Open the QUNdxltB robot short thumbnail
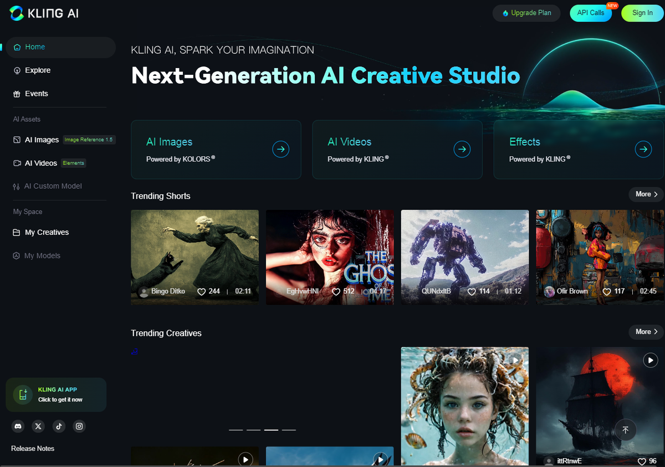The image size is (665, 467). pyautogui.click(x=465, y=257)
